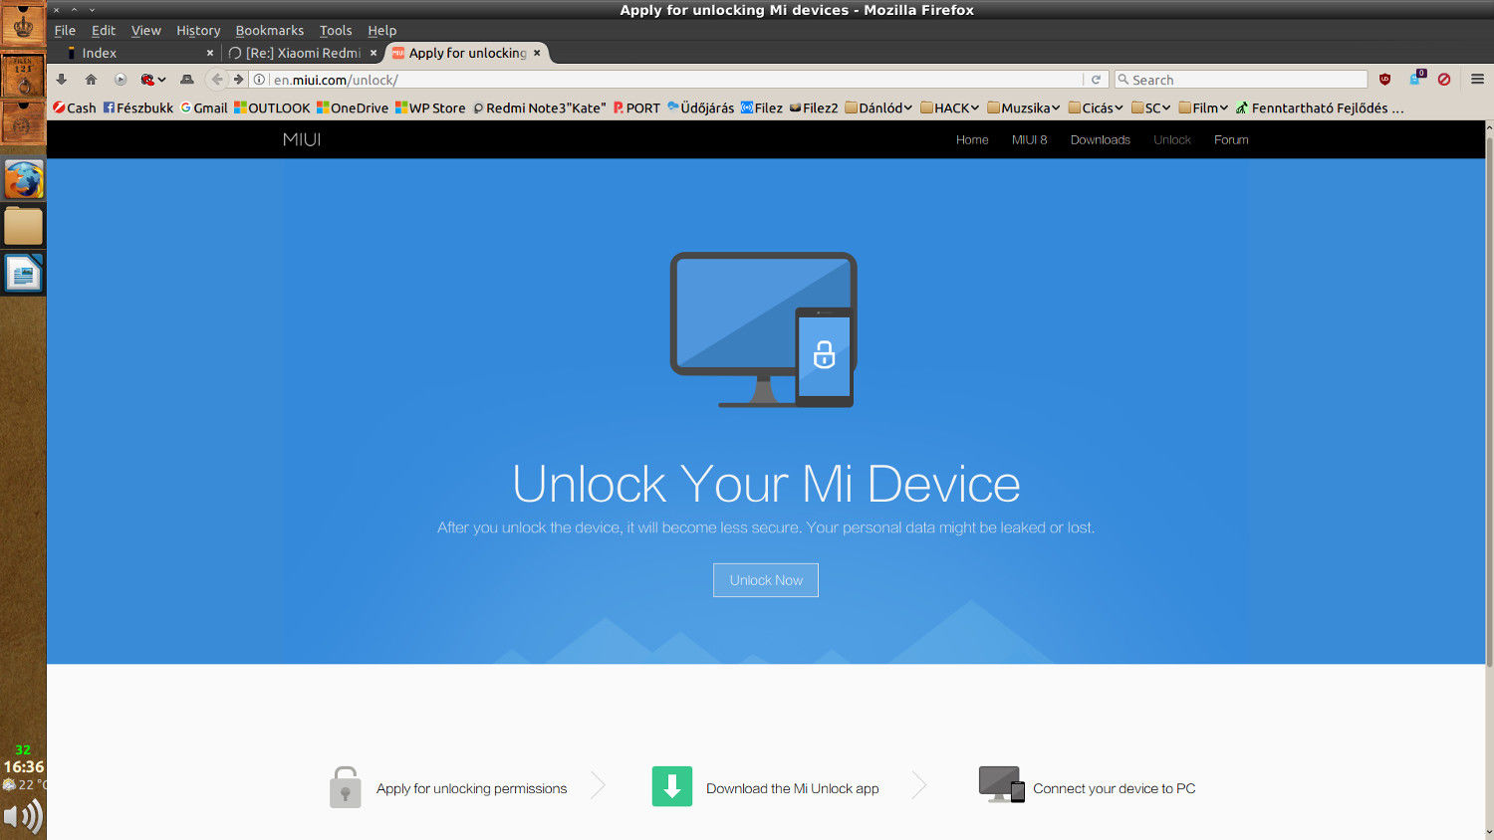This screenshot has width=1494, height=840.
Task: Launch Firefox from the desktop dock
Action: pos(23,180)
